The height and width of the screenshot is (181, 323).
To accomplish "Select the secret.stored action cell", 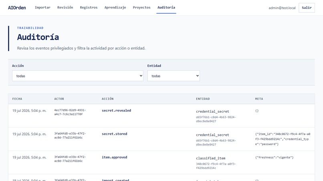I will pos(114,134).
